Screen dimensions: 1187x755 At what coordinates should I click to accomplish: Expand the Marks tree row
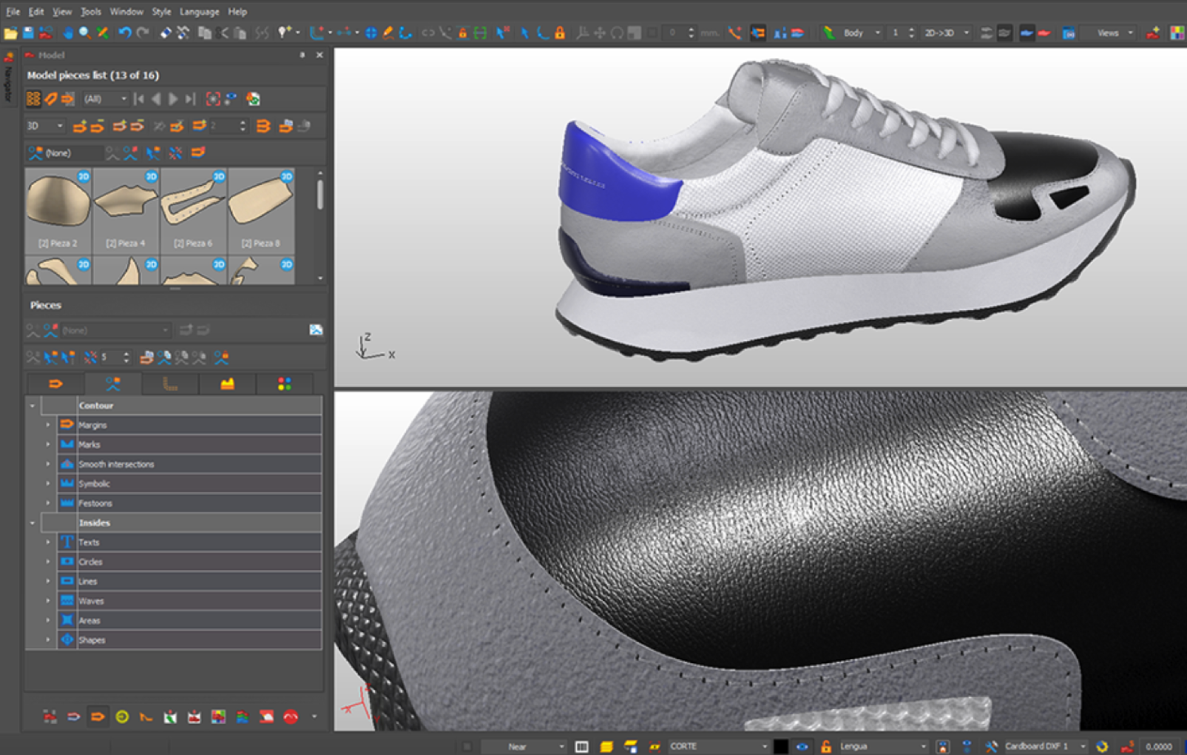point(48,445)
